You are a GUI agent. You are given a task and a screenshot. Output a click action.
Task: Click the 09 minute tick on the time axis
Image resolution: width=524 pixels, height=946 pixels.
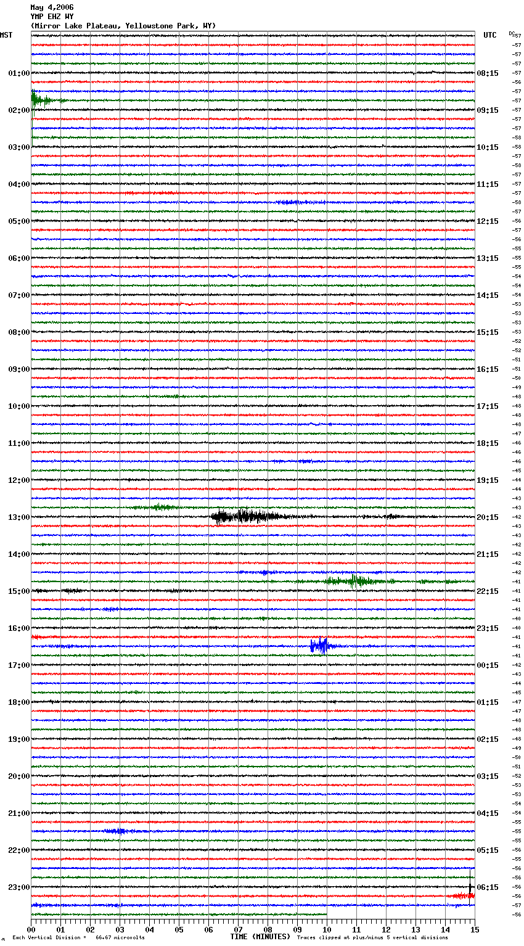coord(298,929)
